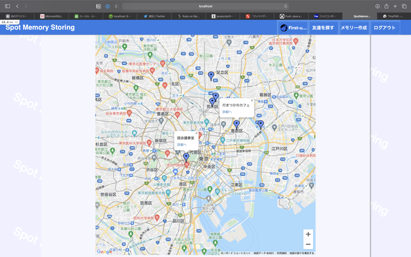Click the Google logo on the map
Image resolution: width=411 pixels, height=257 pixels.
coord(104,252)
